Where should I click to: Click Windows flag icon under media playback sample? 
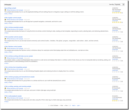click(x=5, y=98)
